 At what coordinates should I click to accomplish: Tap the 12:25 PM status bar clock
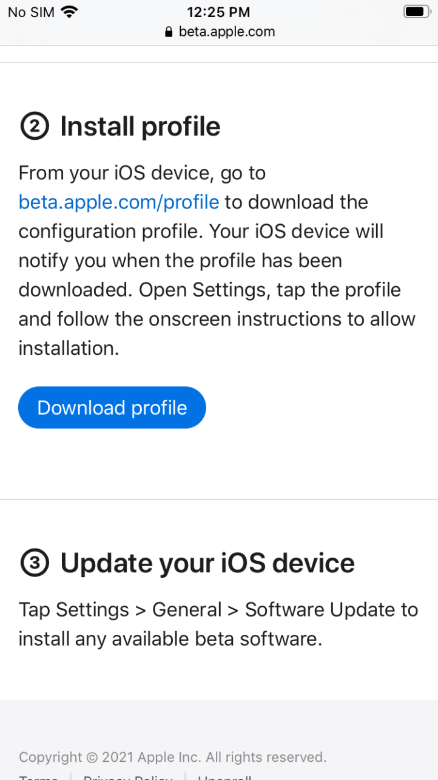pyautogui.click(x=218, y=12)
